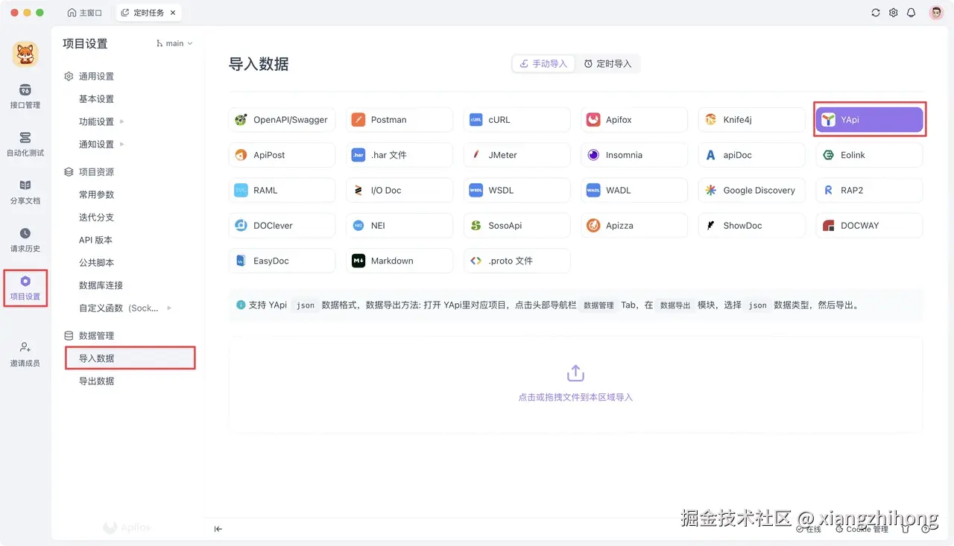Choose the WSDL import format
Image resolution: width=954 pixels, height=546 pixels.
[517, 191]
